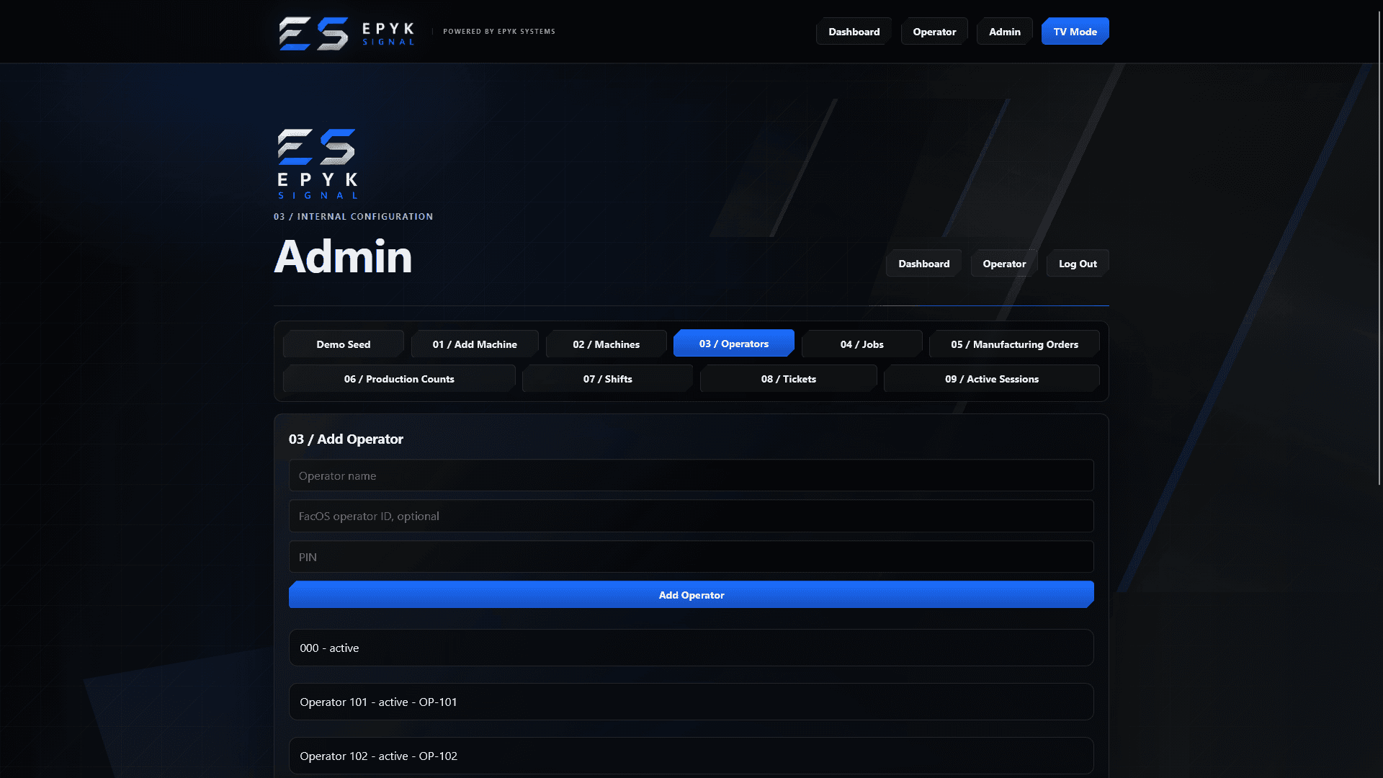Image resolution: width=1383 pixels, height=778 pixels.
Task: Focus the PIN input field
Action: (691, 557)
